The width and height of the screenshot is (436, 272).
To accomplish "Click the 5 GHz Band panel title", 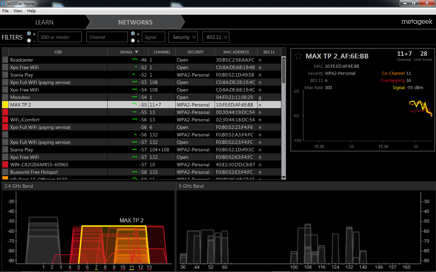I will click(191, 186).
